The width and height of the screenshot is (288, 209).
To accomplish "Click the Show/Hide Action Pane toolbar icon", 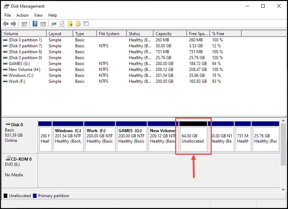I will (43, 24).
